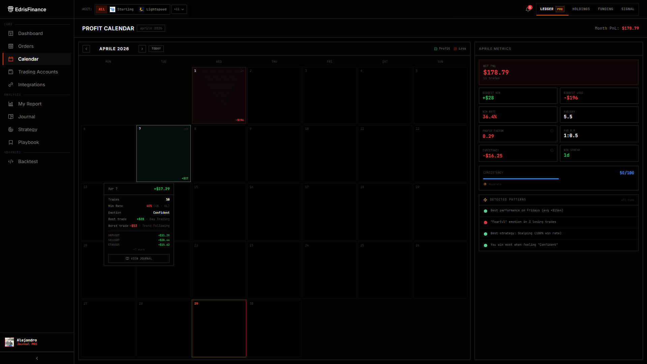Click the Loss legend swatch

coord(455,49)
